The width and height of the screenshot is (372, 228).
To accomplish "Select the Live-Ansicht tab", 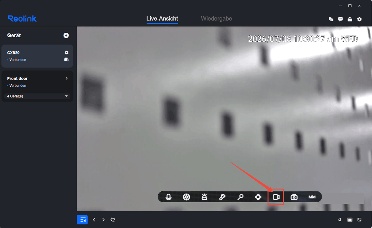I will click(162, 18).
